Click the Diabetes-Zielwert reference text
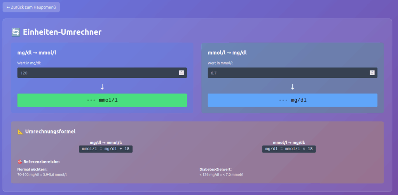The width and height of the screenshot is (398, 195). pyautogui.click(x=221, y=174)
